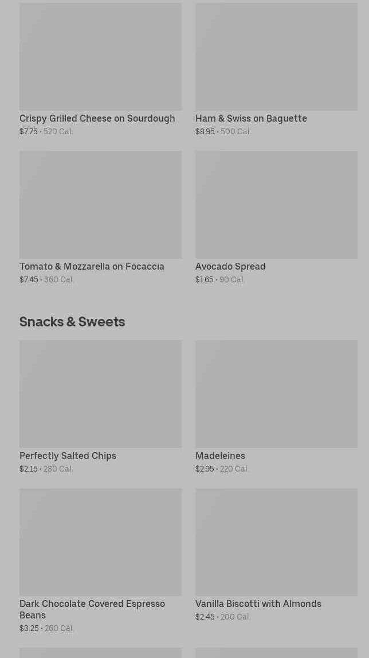Screen dimensions: 369x658
Task: Click the $8.95 price under Ham & Swiss
Action: click(x=205, y=131)
